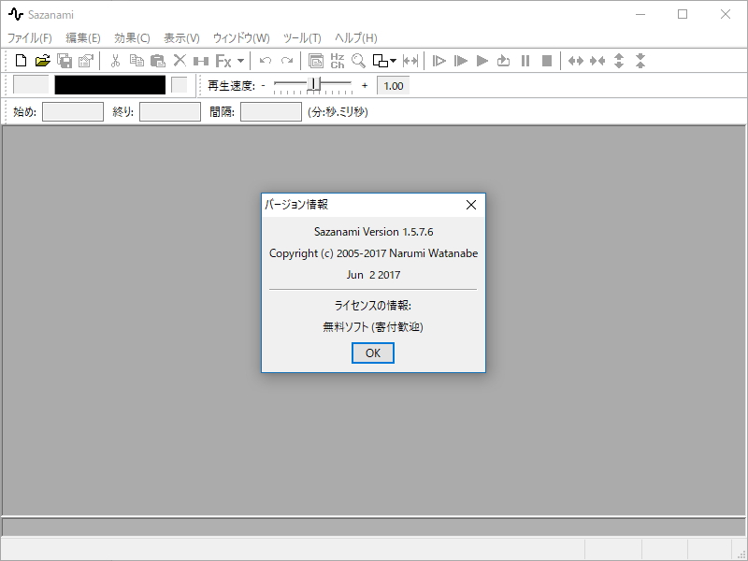The height and width of the screenshot is (561, 748).
Task: Click the small box left of the black display
Action: coord(31,85)
